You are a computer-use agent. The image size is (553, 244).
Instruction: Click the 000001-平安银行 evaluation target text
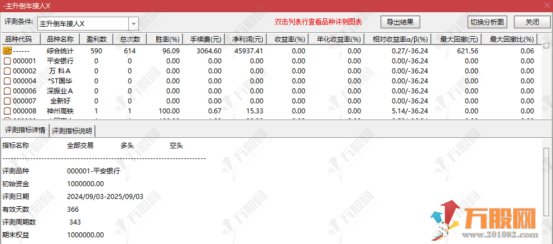pyautogui.click(x=93, y=171)
